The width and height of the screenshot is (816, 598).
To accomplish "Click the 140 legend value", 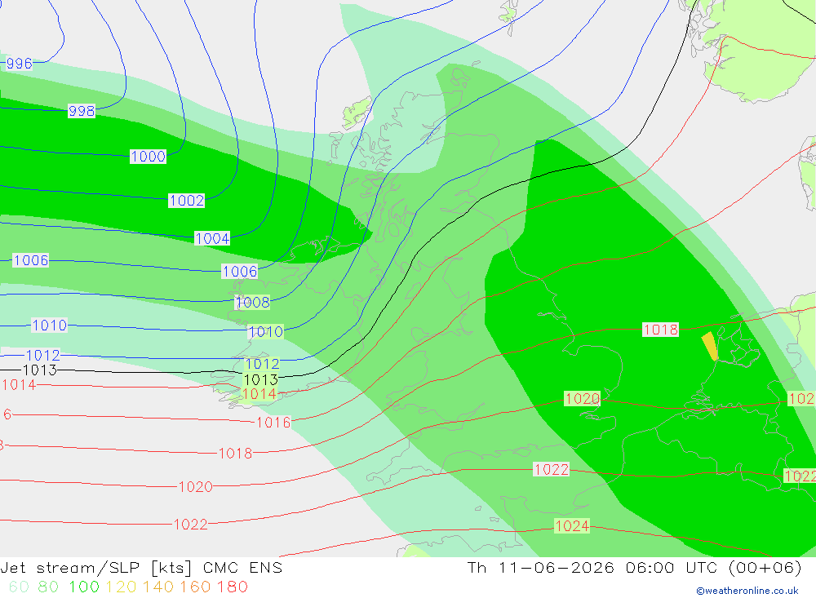I will pos(158,587).
